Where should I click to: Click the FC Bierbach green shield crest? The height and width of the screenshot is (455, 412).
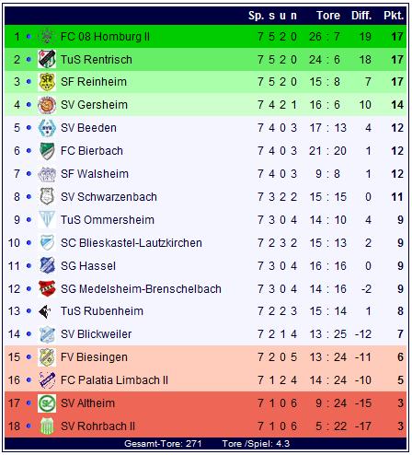tap(47, 151)
